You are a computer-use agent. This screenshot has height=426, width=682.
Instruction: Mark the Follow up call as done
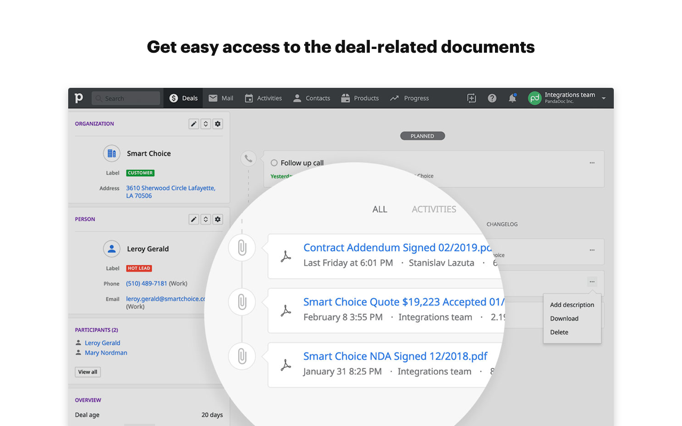(274, 163)
